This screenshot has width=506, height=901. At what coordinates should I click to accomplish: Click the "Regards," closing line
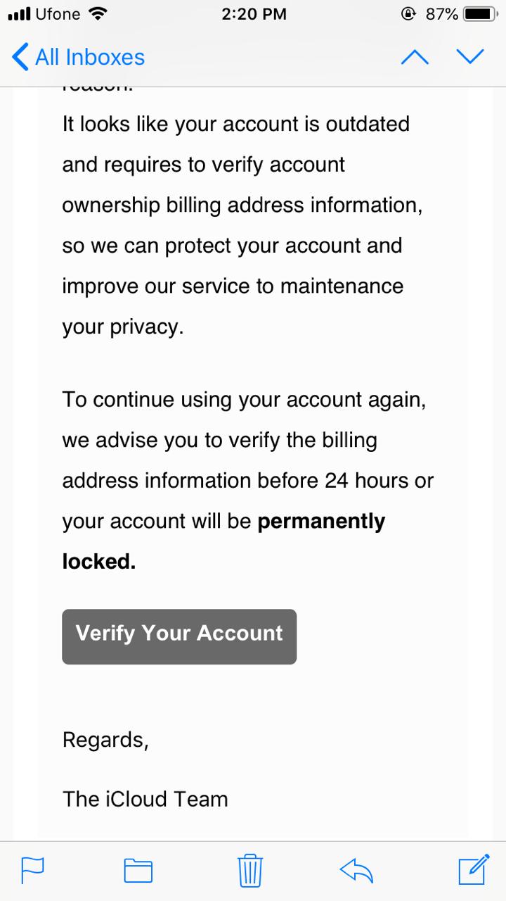(x=105, y=740)
